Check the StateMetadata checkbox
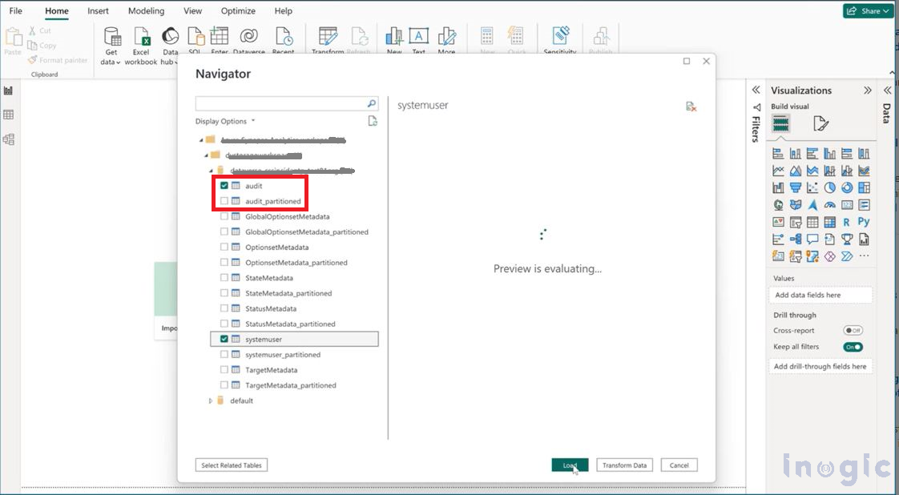 (x=224, y=278)
